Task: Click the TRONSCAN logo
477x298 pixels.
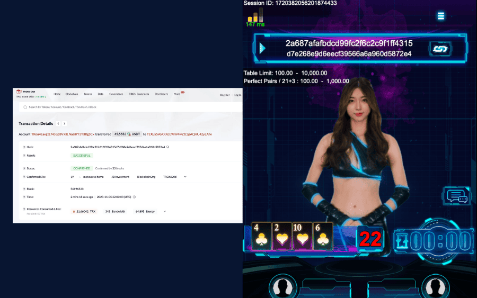Action: tap(26, 92)
